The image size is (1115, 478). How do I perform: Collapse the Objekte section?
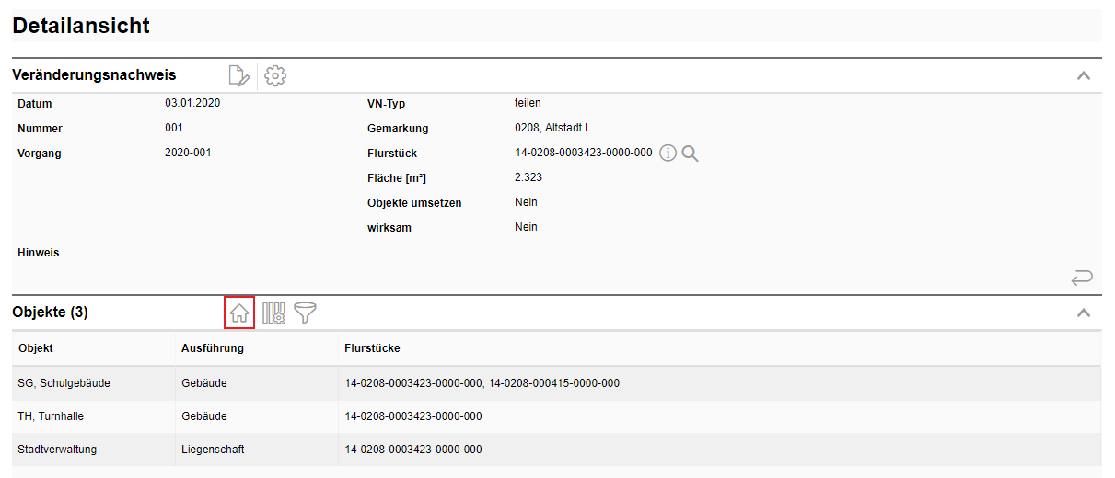(1084, 313)
